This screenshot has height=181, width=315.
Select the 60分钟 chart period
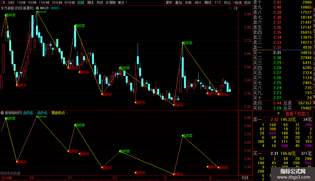[x=70, y=3]
